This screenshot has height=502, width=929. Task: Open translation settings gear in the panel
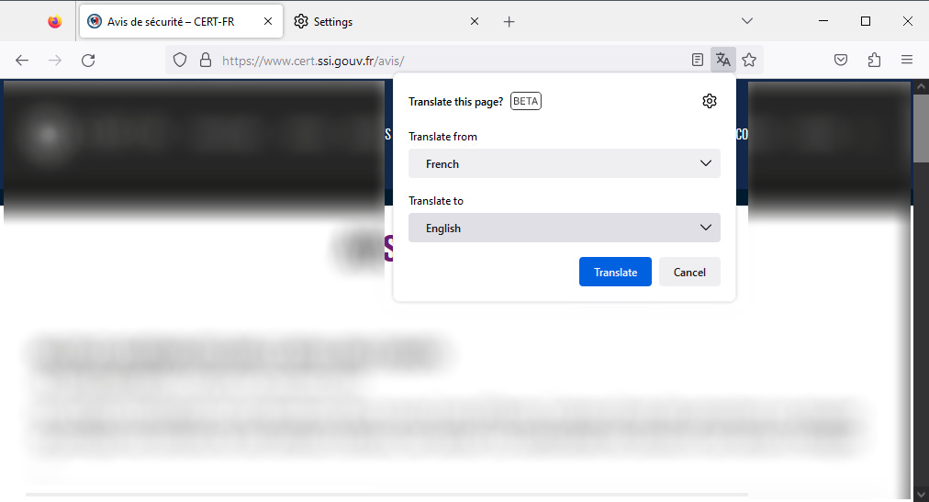pyautogui.click(x=710, y=101)
